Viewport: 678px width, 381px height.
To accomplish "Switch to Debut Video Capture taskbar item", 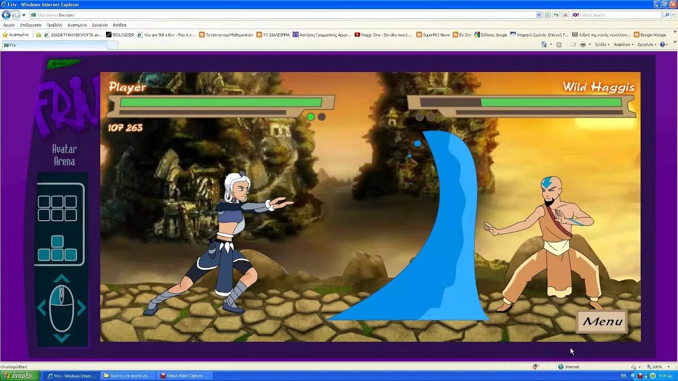I will pos(184,376).
